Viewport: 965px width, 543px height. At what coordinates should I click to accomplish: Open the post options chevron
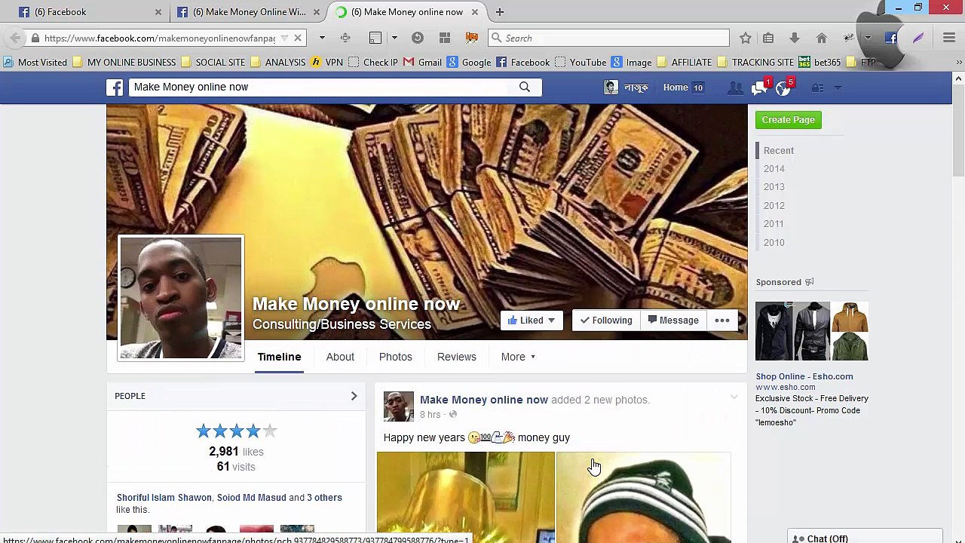pos(734,397)
